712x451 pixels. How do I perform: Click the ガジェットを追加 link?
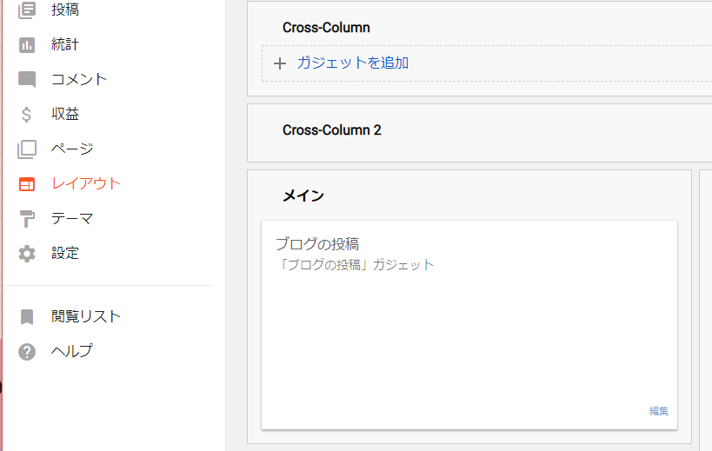[x=352, y=63]
